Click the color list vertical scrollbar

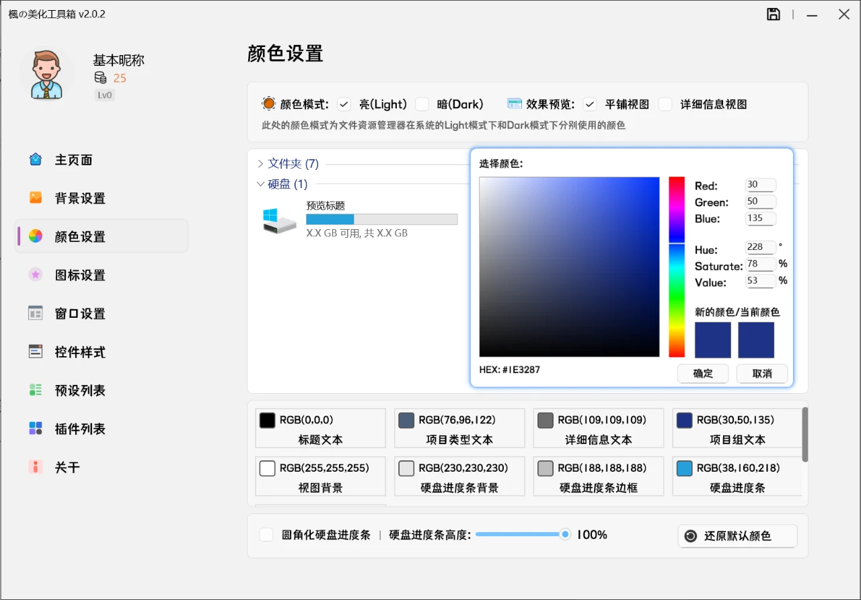coord(805,435)
